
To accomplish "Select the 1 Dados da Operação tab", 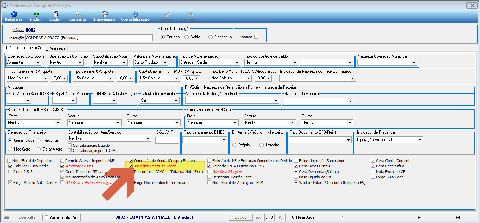I will point(24,48).
